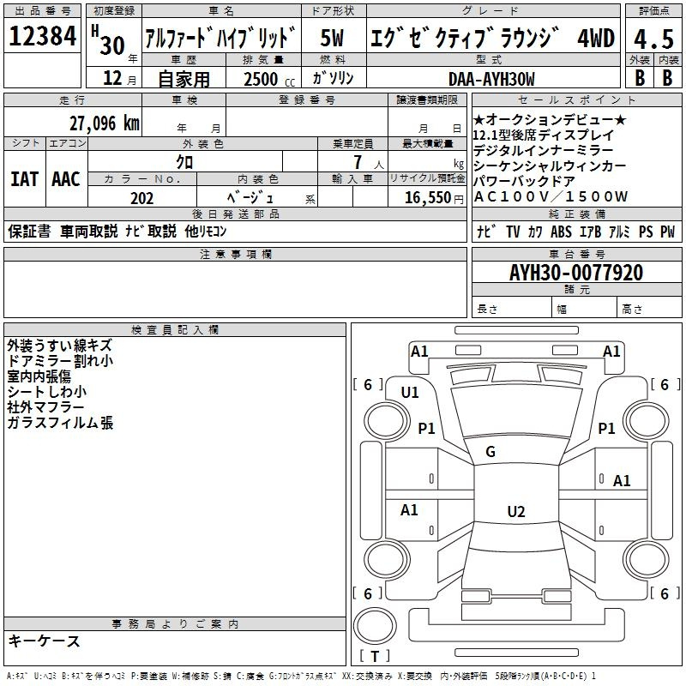Select grade エグゼクティブラウンジ 4WD
Image resolution: width=686 pixels, height=686 pixels.
click(492, 37)
